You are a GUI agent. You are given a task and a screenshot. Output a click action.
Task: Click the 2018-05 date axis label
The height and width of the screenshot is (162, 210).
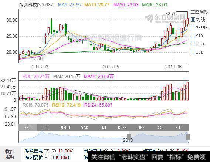tap(111, 67)
